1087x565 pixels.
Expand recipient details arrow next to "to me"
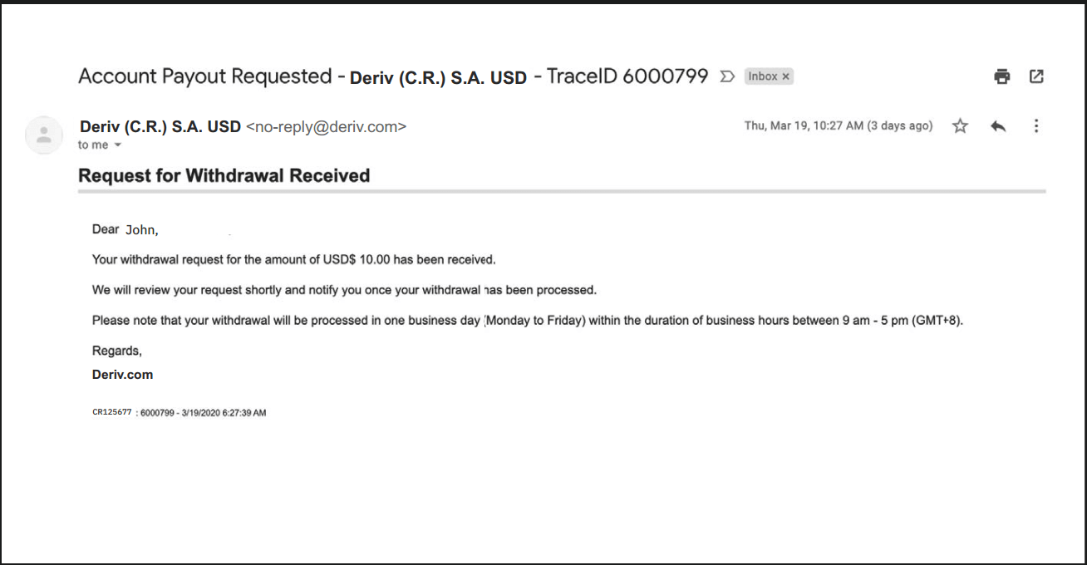(x=117, y=145)
